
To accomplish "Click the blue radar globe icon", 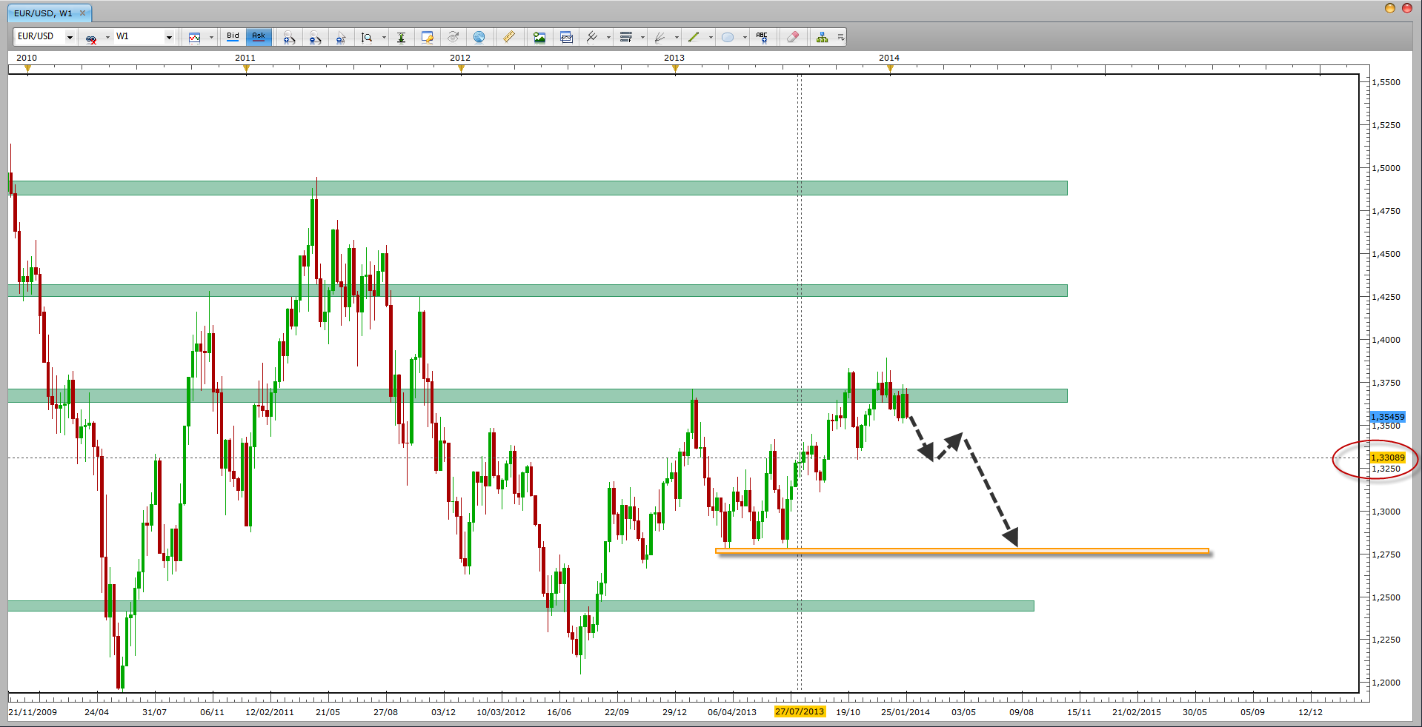I will click(479, 38).
